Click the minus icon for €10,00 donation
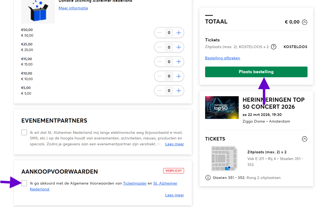The height and width of the screenshot is (207, 319). coord(159,76)
